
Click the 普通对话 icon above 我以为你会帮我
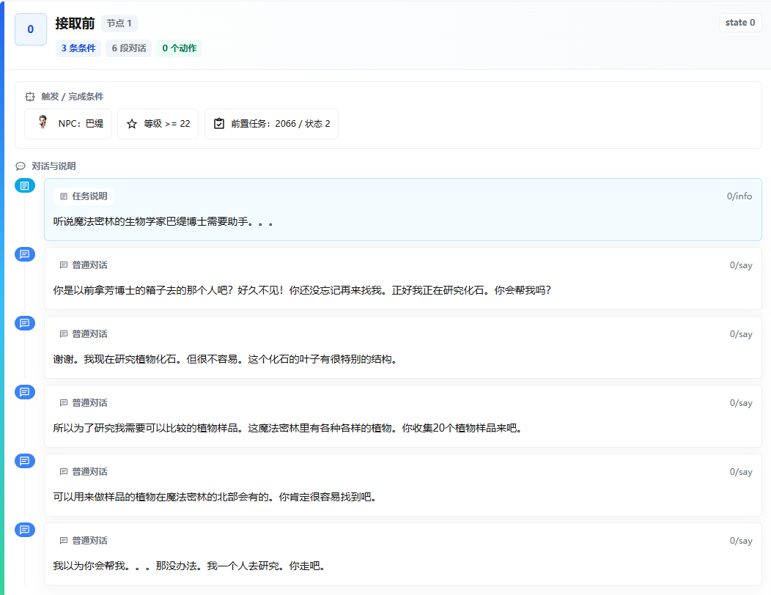click(x=64, y=541)
